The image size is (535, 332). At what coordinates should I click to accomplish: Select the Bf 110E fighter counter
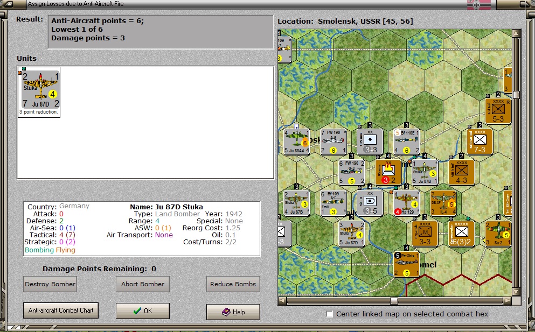(x=406, y=142)
